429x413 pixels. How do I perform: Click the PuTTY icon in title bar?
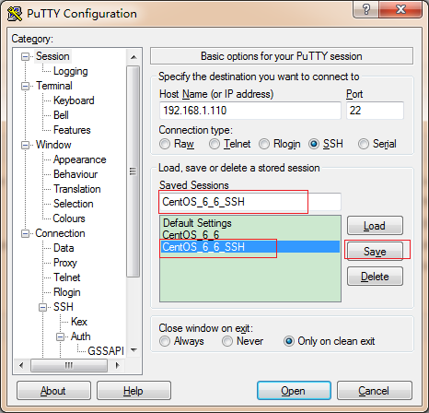point(15,14)
